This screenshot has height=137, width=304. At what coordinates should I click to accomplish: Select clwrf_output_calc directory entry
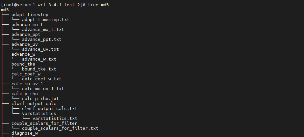point(34,104)
